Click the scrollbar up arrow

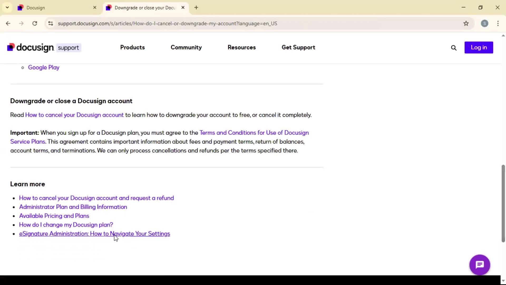click(x=503, y=36)
